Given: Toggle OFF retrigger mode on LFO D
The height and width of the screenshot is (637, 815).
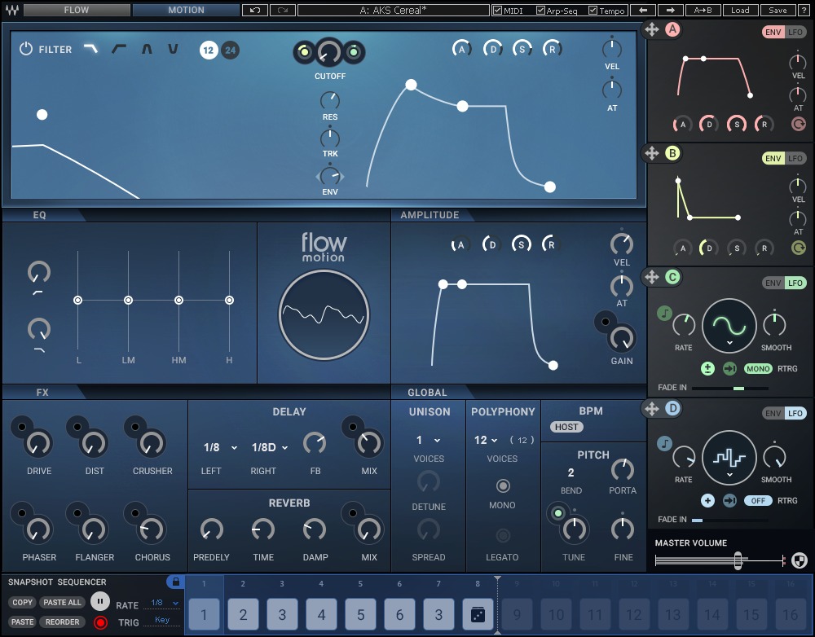Looking at the screenshot, I should [x=758, y=500].
